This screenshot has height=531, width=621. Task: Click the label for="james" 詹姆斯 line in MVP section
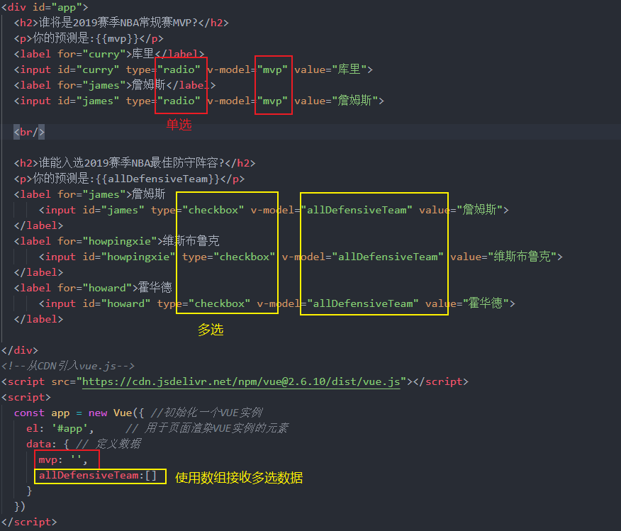pos(115,85)
